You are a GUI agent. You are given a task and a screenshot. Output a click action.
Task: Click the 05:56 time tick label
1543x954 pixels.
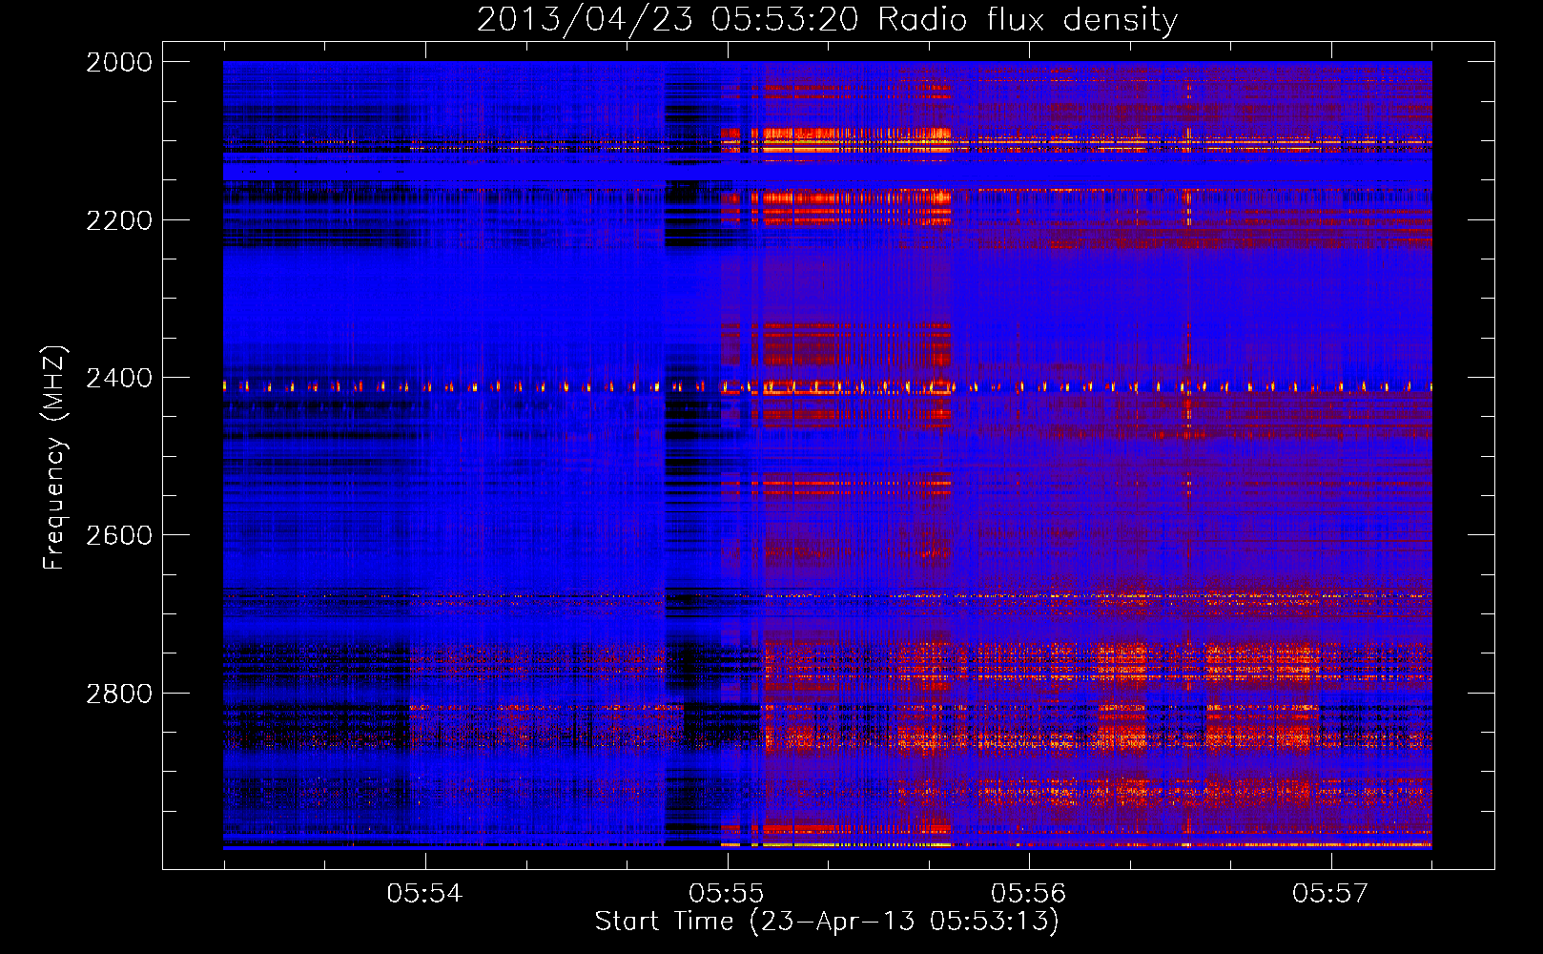(x=1028, y=893)
